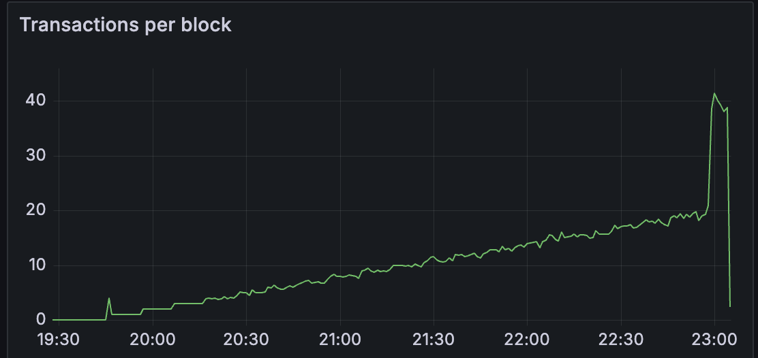The height and width of the screenshot is (358, 758).
Task: Click the flat zero line near 19:30
Action: (68, 319)
